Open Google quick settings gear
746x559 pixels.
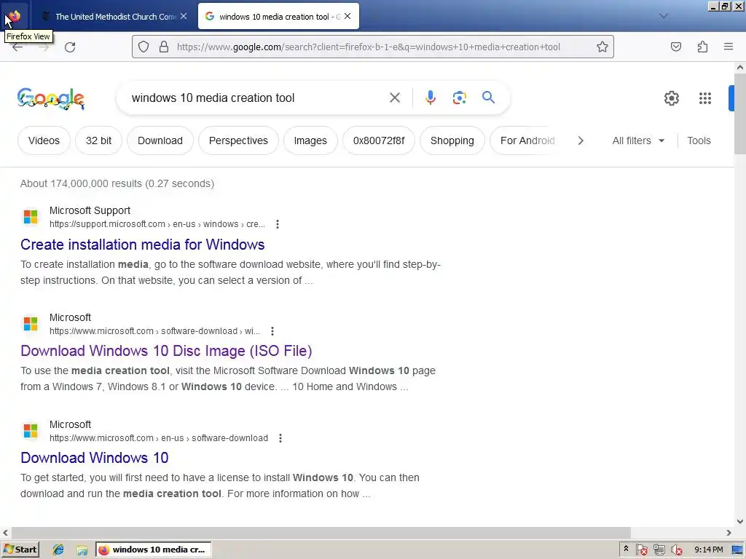(x=671, y=98)
